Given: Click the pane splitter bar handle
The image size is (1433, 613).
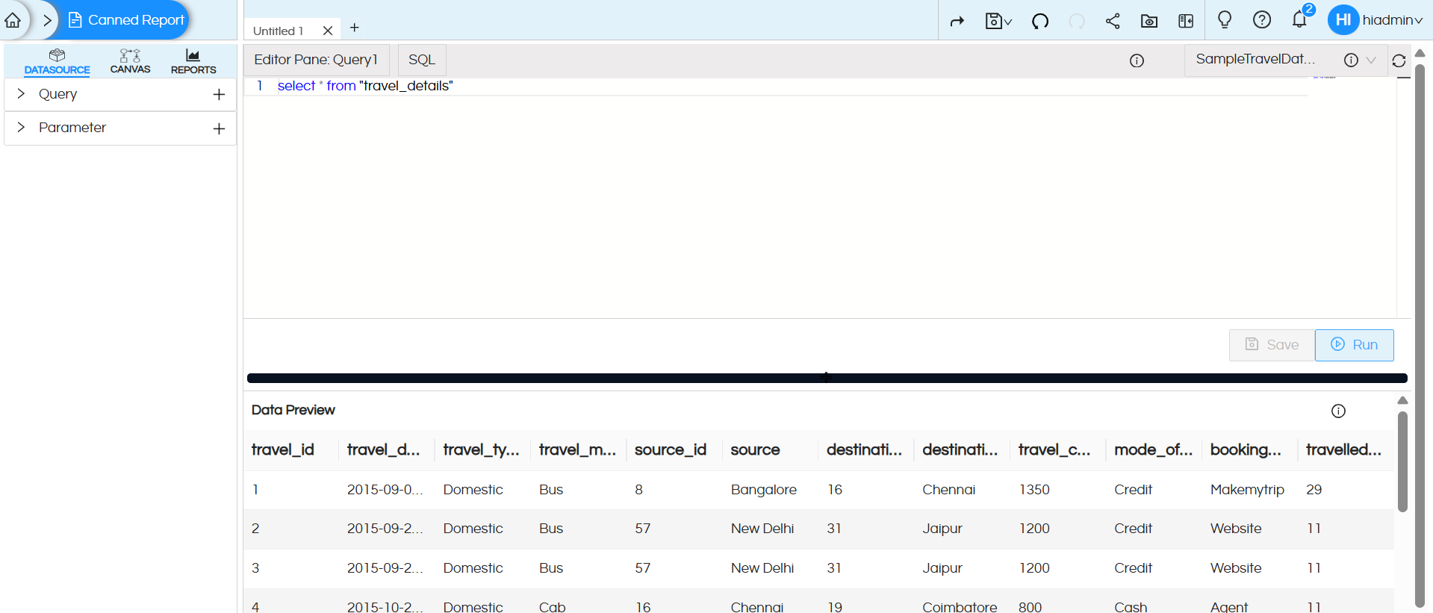Looking at the screenshot, I should point(827,378).
